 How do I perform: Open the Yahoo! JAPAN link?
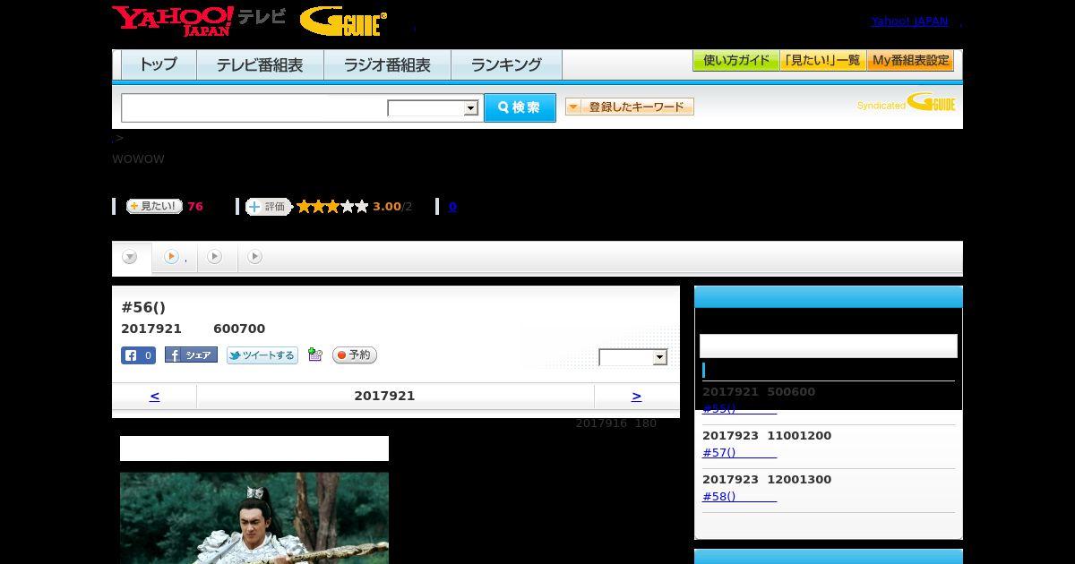pyautogui.click(x=909, y=21)
